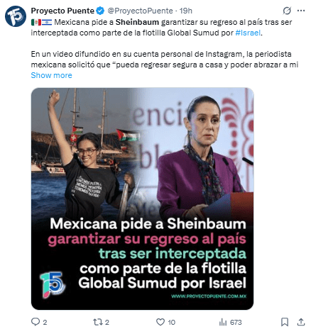Click the Proyecto Puente display name
Image resolution: width=311 pixels, height=334 pixels.
tap(62, 11)
